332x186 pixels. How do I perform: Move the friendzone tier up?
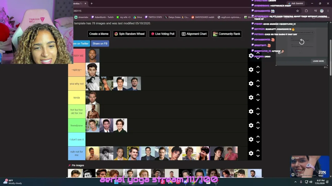click(258, 123)
